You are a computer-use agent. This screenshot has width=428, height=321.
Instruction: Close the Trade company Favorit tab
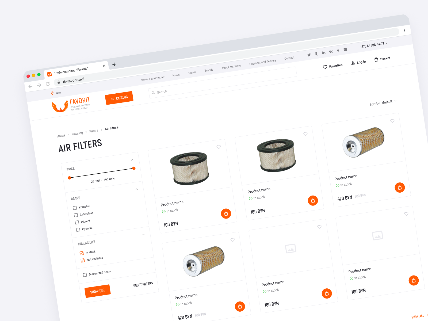(x=104, y=66)
